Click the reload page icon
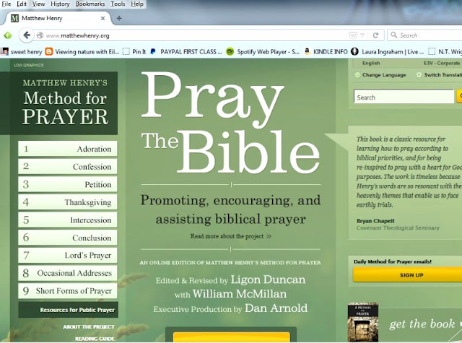 375,35
